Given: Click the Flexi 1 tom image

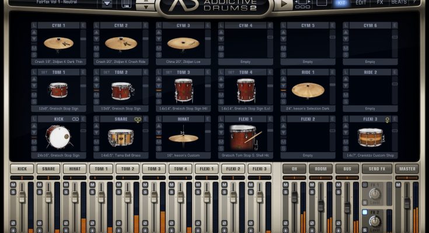Looking at the screenshot, I should pyautogui.click(x=245, y=138).
